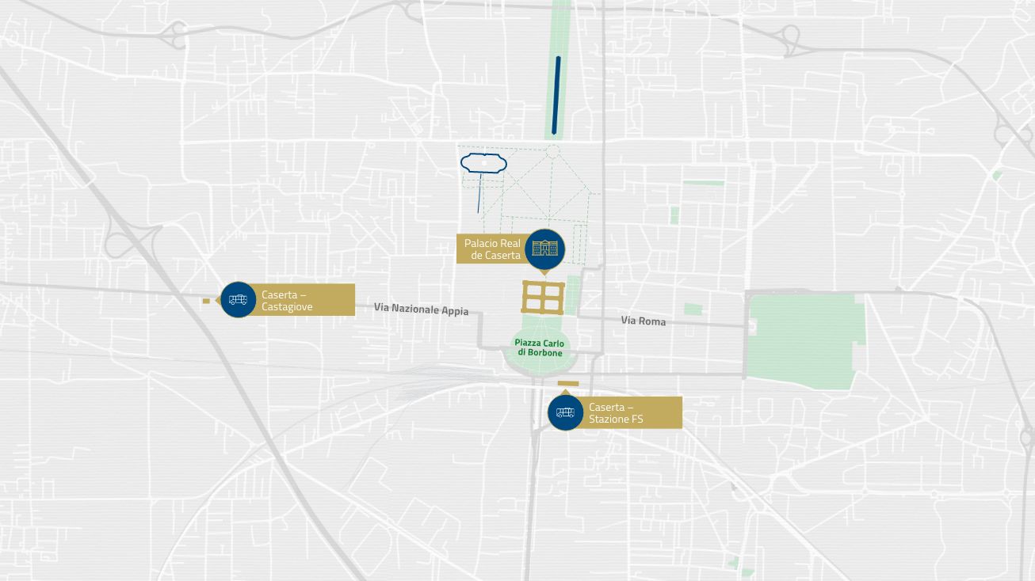
Task: Click the Palacio Real de Caserta label banner
Action: pos(491,249)
